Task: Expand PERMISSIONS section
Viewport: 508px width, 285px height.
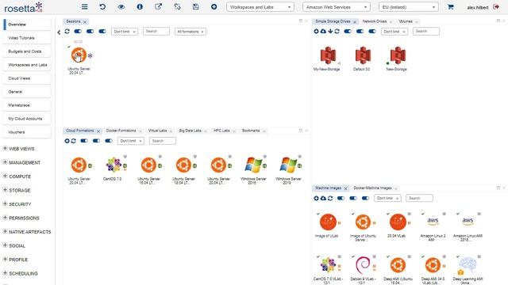Action: tap(5, 218)
